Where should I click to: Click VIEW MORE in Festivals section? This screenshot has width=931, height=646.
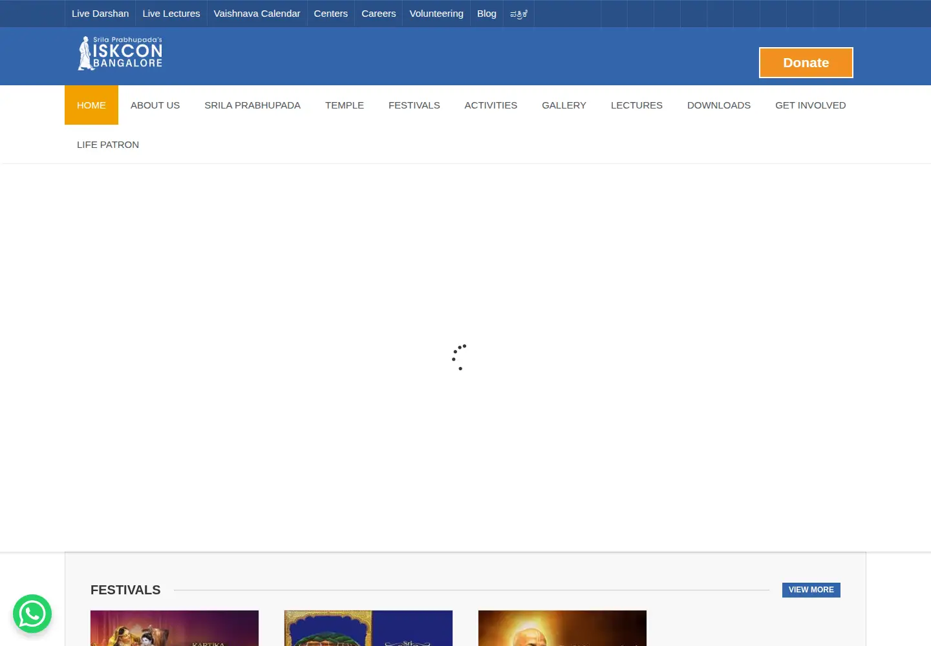(811, 590)
